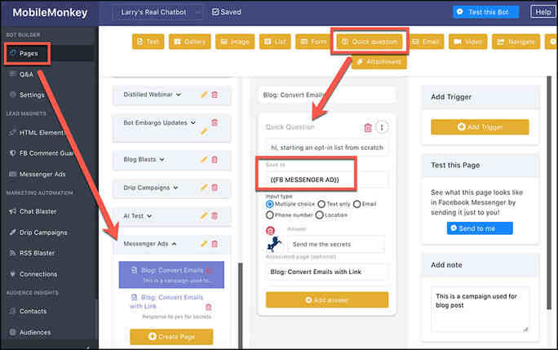Delete the Blog Blasts folder
This screenshot has height=350, width=558.
pyautogui.click(x=215, y=160)
